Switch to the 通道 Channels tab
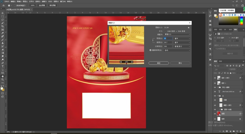This screenshot has width=245, height=134. 220,61
